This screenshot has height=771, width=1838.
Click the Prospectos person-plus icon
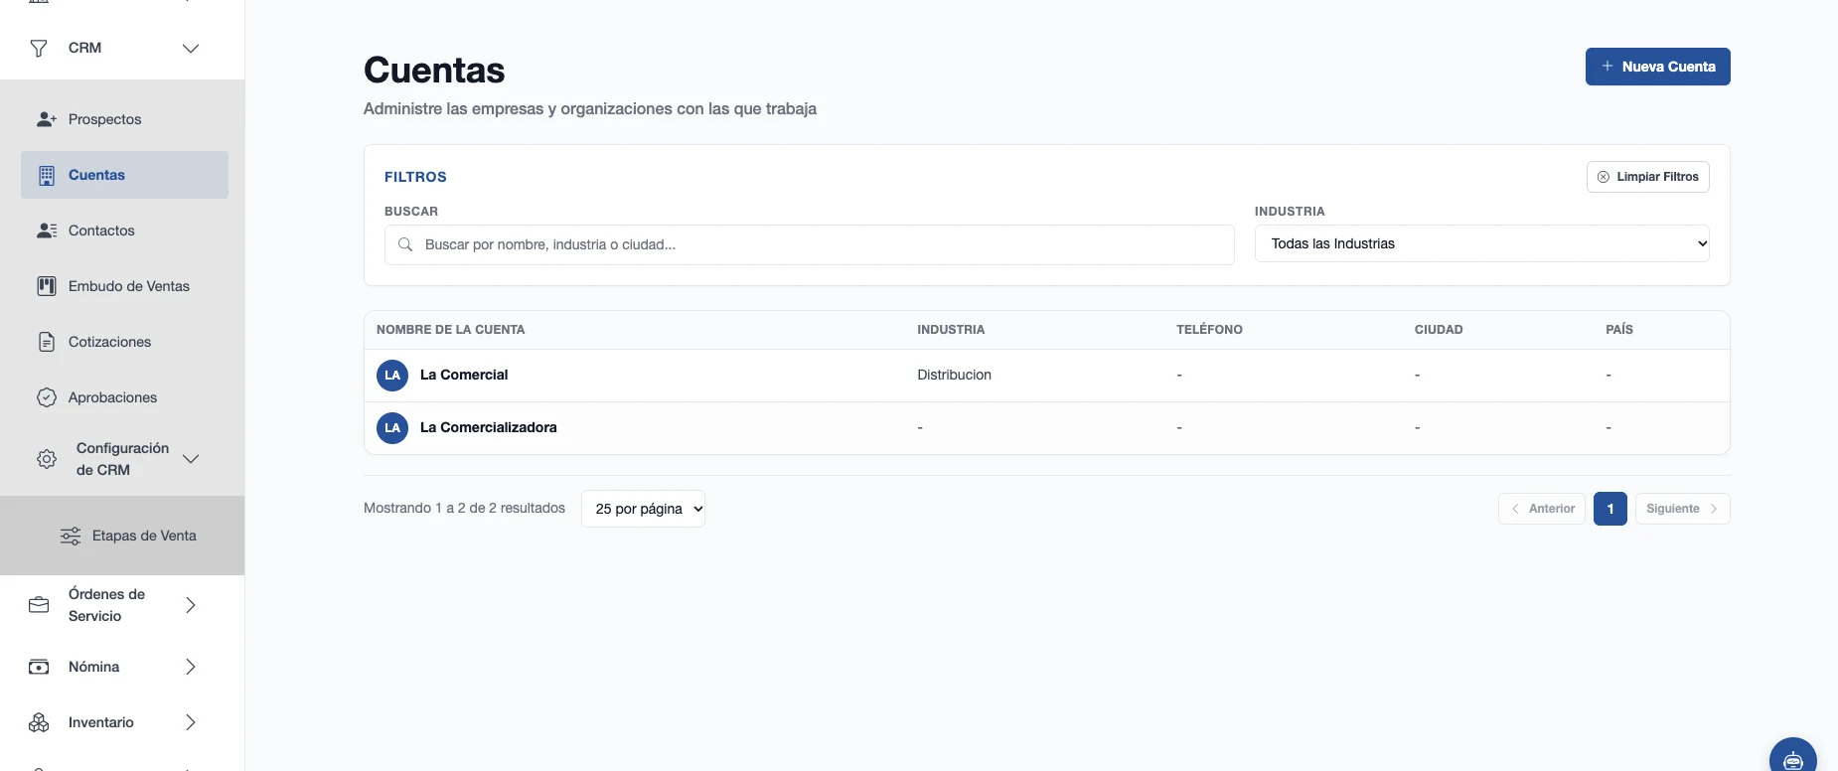46,119
